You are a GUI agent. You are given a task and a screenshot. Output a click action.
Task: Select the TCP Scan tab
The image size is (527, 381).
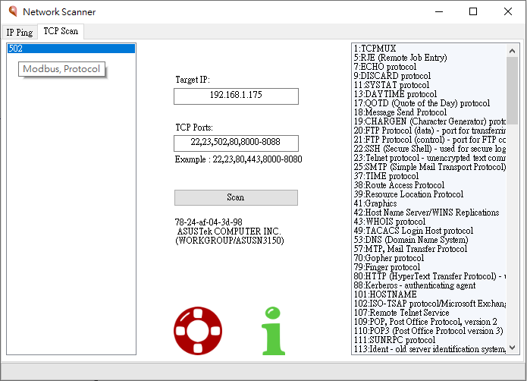tap(61, 32)
